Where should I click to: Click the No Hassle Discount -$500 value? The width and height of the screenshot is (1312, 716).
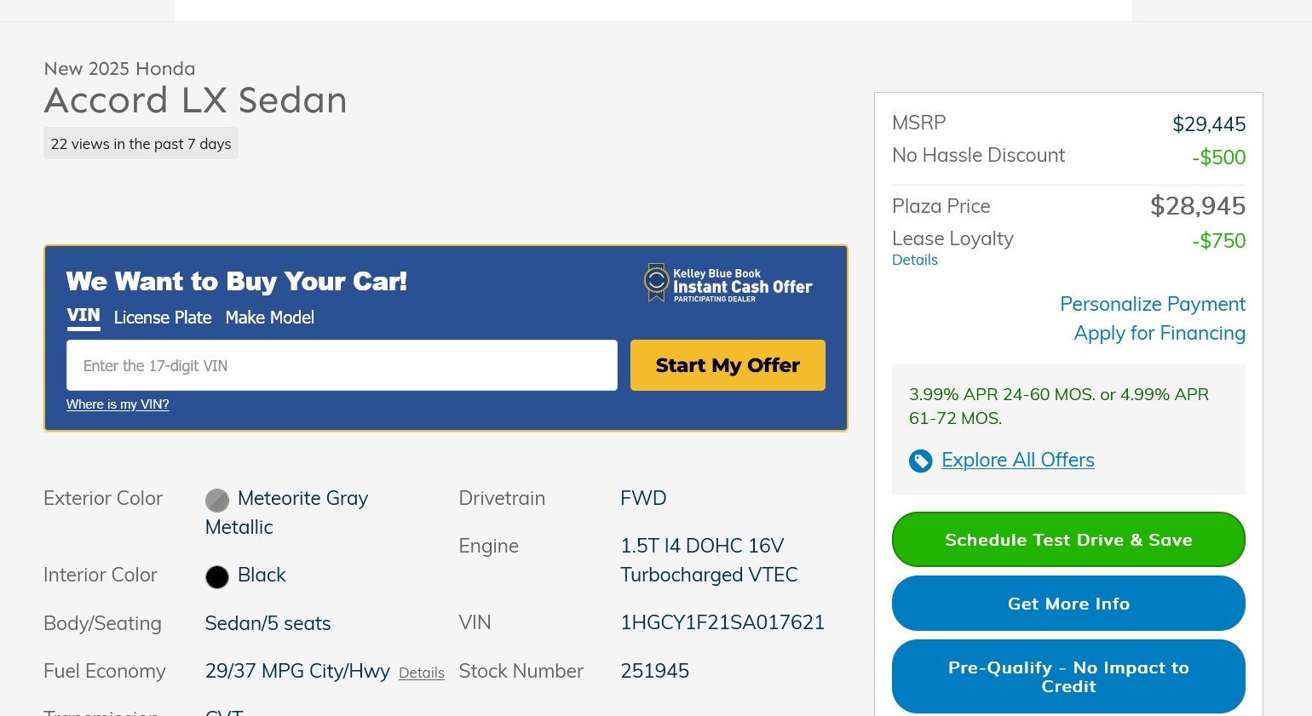click(1218, 158)
